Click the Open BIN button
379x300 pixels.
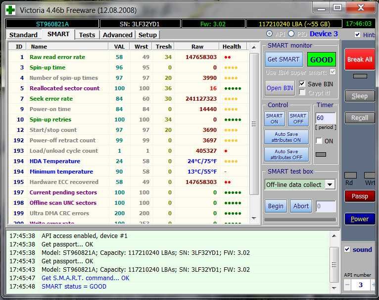tap(280, 88)
